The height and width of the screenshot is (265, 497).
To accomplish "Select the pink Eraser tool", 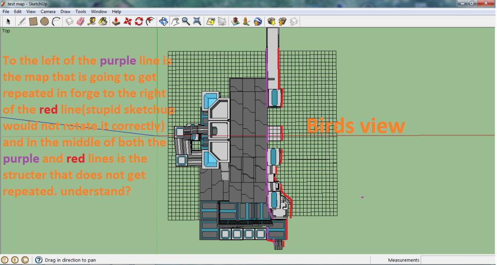I will [81, 21].
